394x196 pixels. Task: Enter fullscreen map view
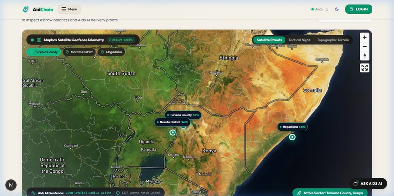click(364, 68)
